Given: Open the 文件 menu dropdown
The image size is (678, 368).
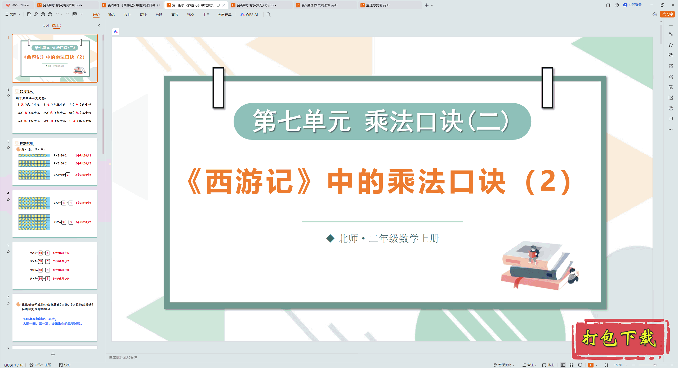Looking at the screenshot, I should (x=13, y=14).
